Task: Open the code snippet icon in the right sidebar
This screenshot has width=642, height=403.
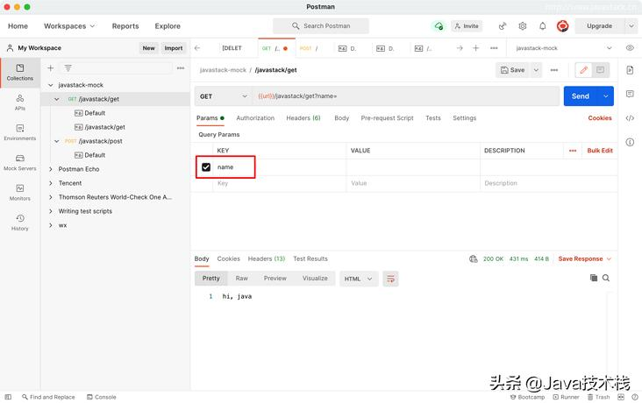Action: point(630,118)
